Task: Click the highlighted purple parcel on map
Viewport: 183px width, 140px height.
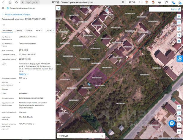Action: (97, 77)
